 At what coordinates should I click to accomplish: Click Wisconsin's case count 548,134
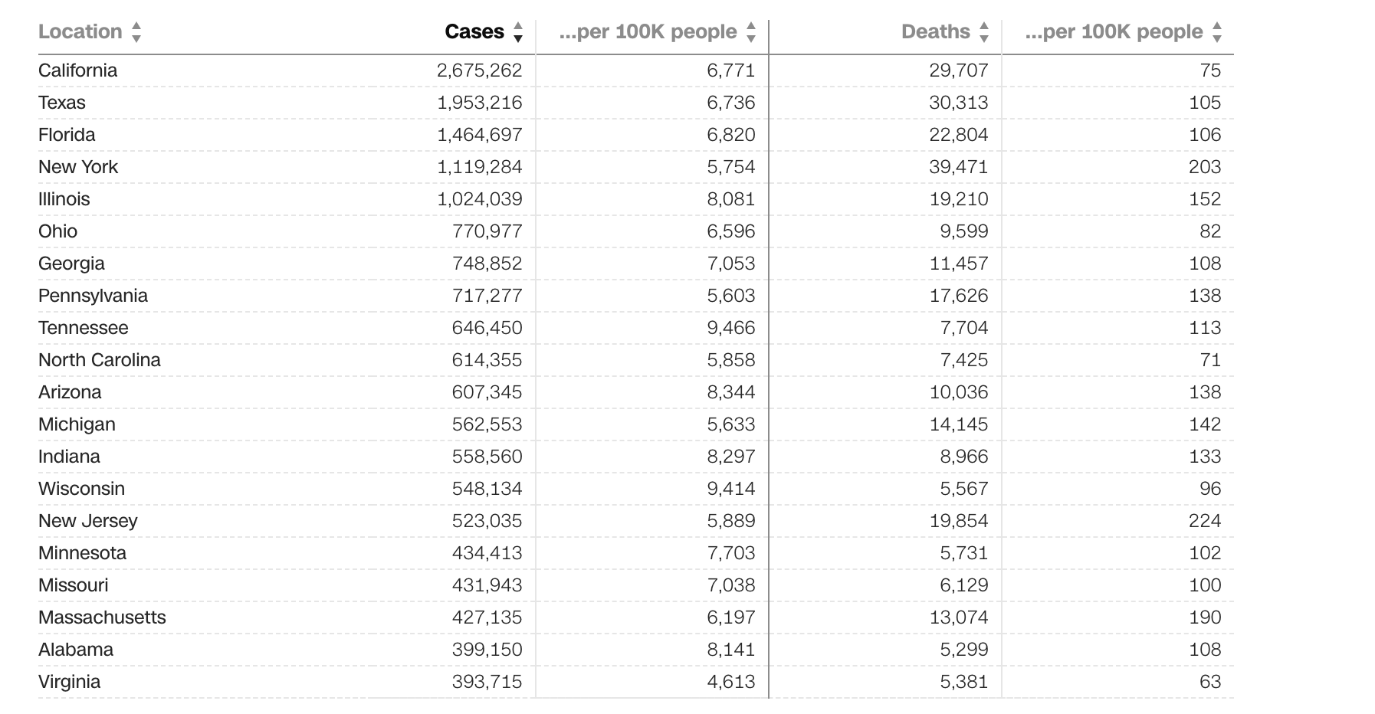487,489
